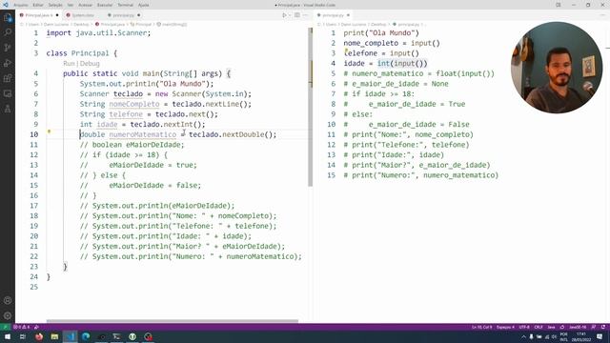Open File Explorer from the taskbar
Viewport: 610px width, 343px height.
click(x=54, y=336)
